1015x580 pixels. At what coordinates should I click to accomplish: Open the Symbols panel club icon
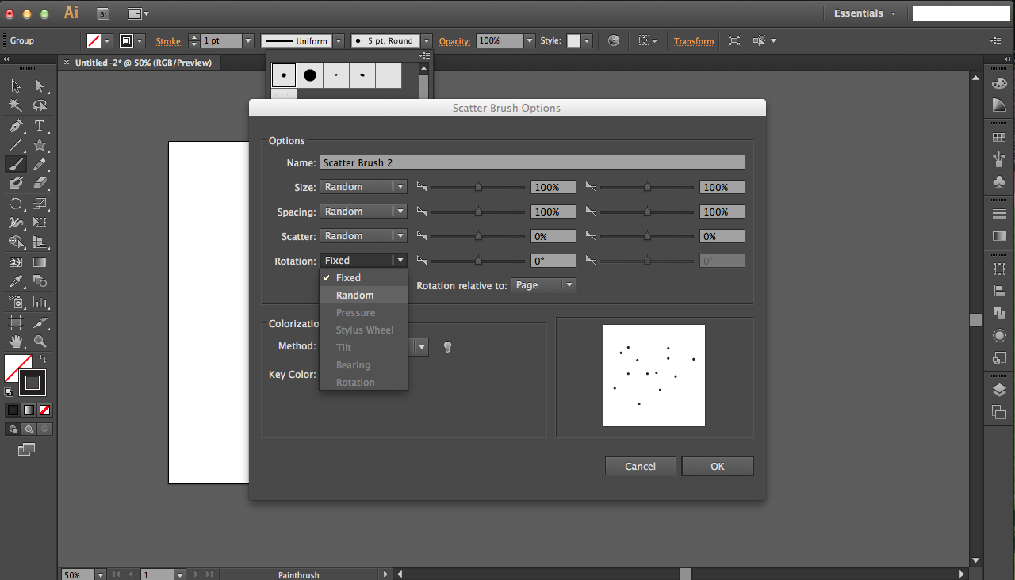click(x=999, y=181)
